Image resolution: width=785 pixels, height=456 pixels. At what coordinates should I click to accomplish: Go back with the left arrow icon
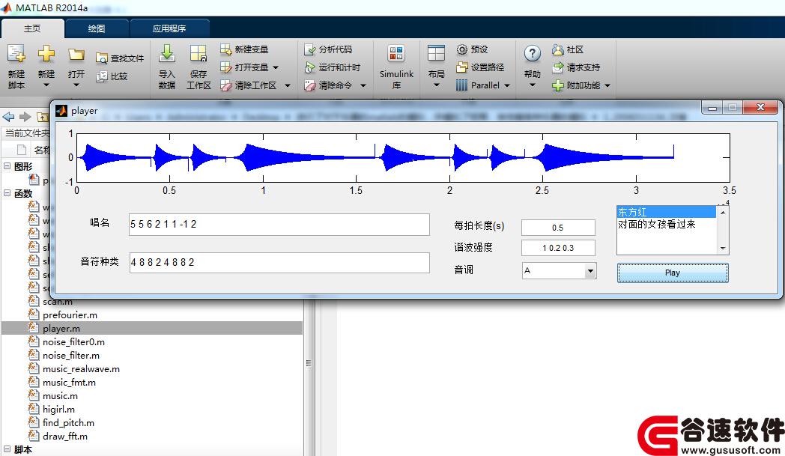click(8, 117)
